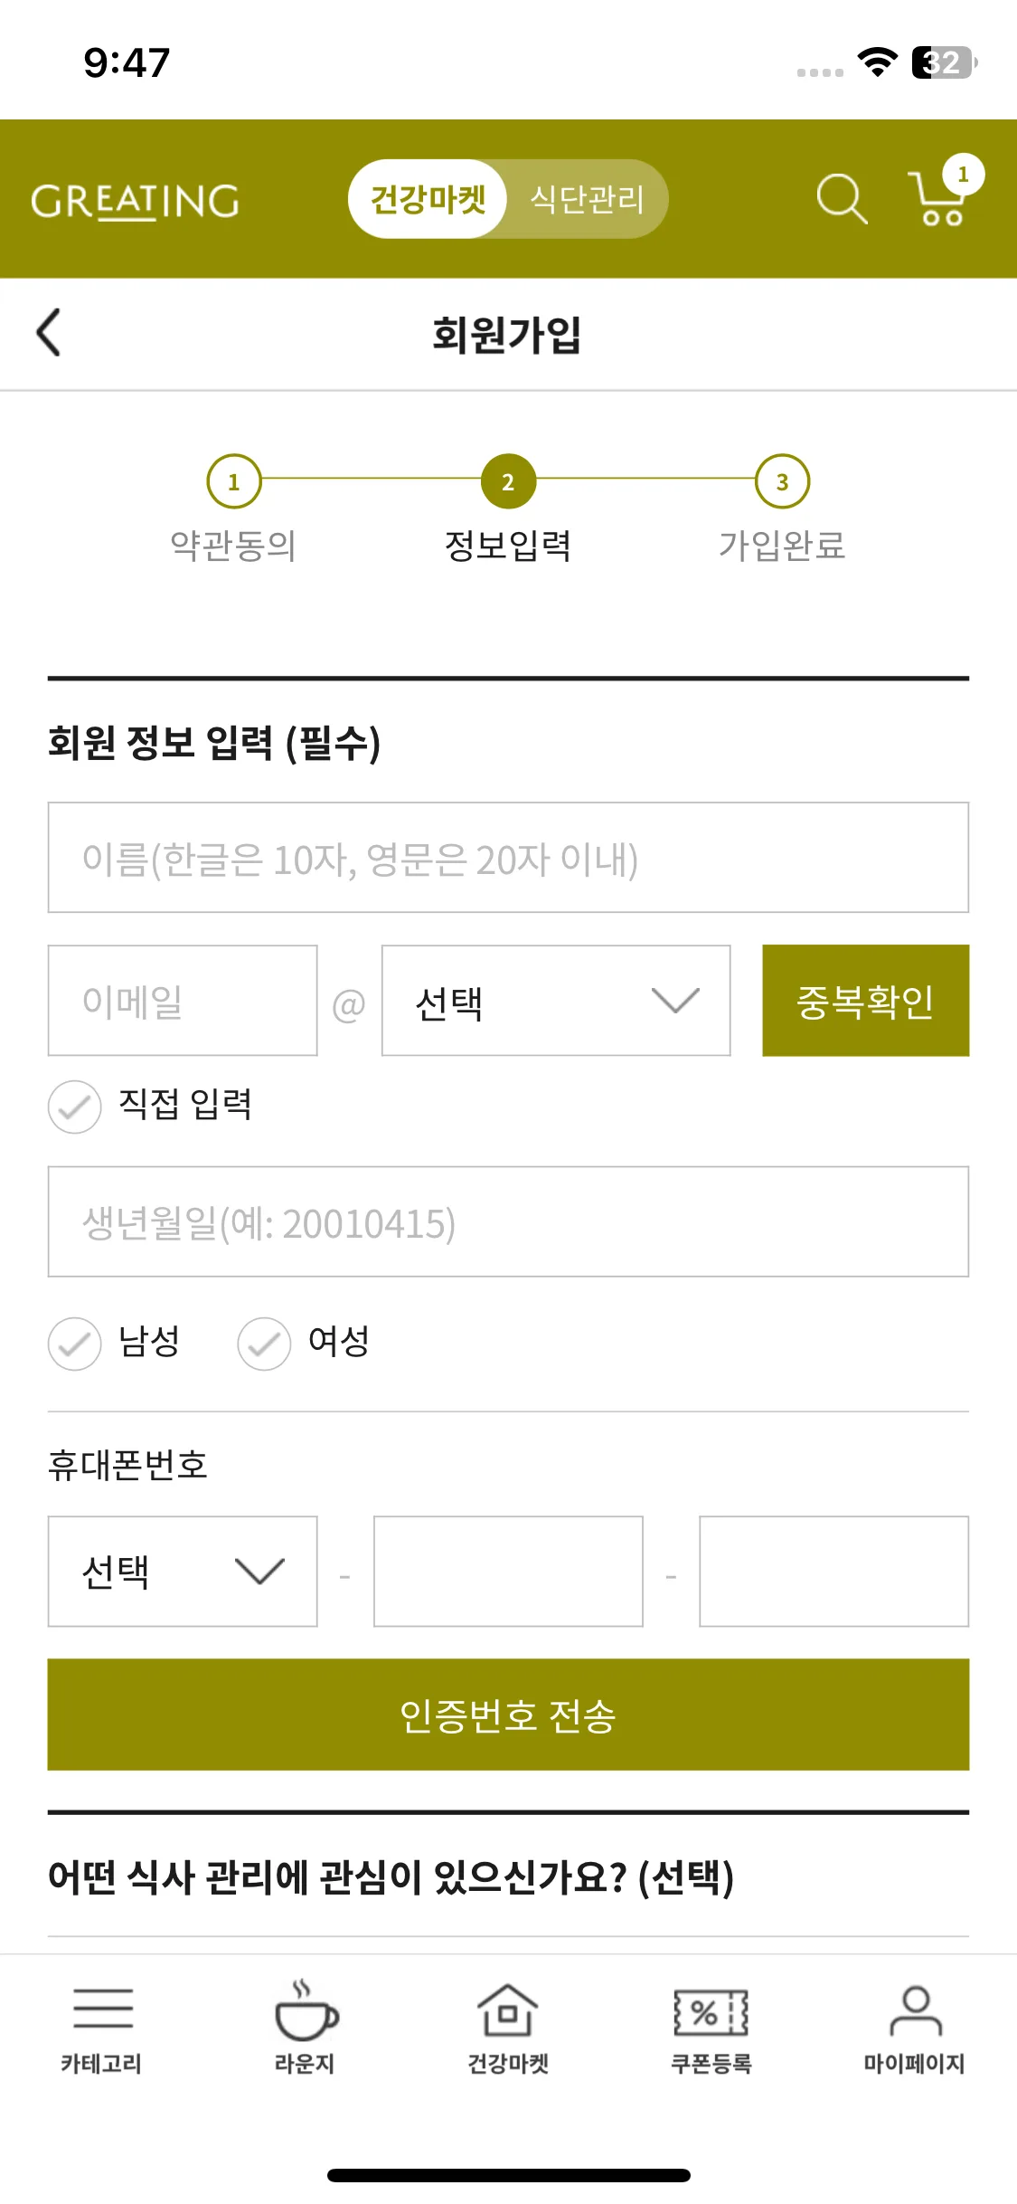Select the 건강마켓 tab in header
Screen dimensions: 1017x2204
(427, 198)
